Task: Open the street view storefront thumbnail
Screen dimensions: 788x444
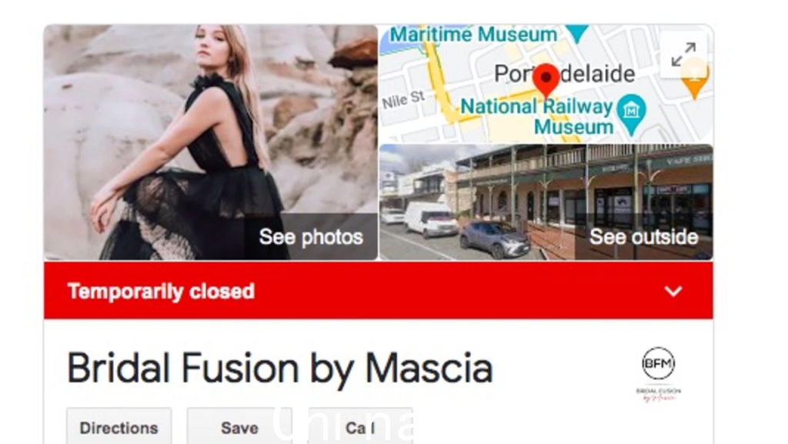Action: point(546,202)
